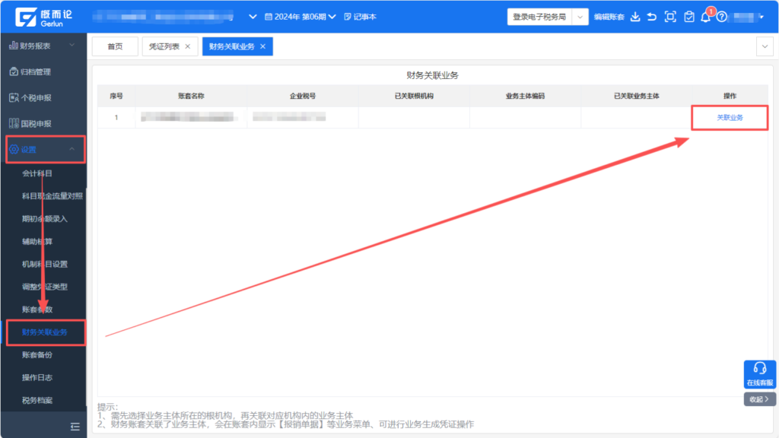This screenshot has width=779, height=438.
Task: Open the clipboard checklist icon
Action: click(x=688, y=17)
